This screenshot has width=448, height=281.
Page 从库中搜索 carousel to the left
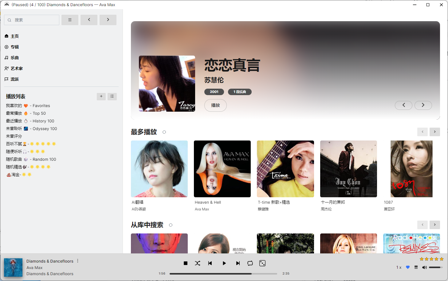click(x=422, y=225)
